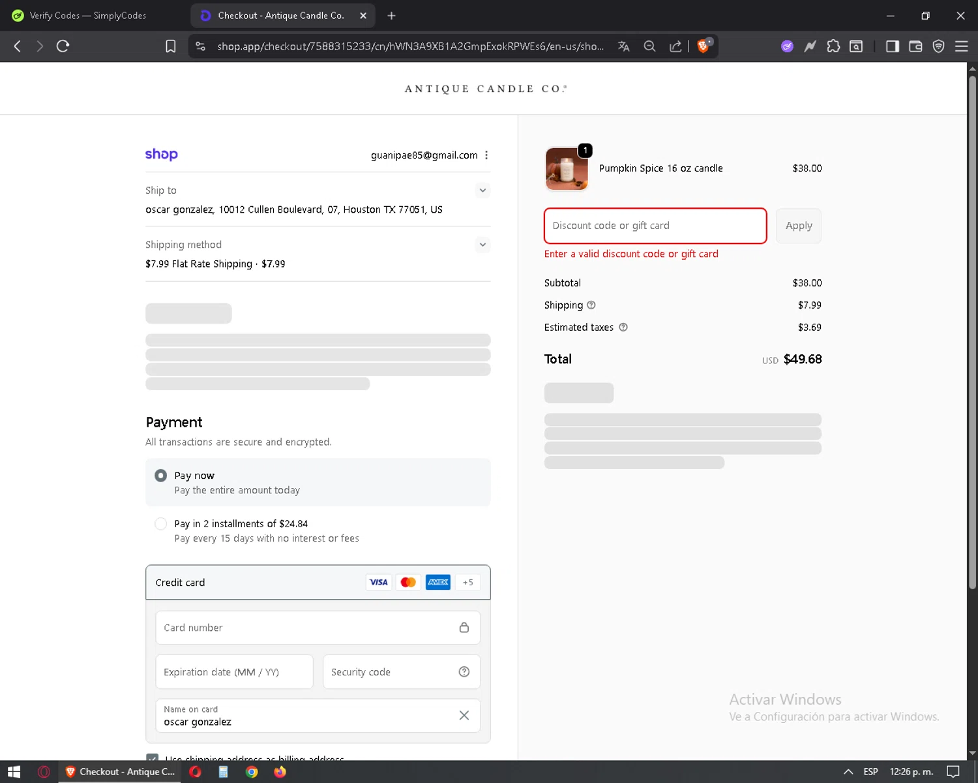Click the Apply discount button
This screenshot has width=978, height=783.
[799, 226]
